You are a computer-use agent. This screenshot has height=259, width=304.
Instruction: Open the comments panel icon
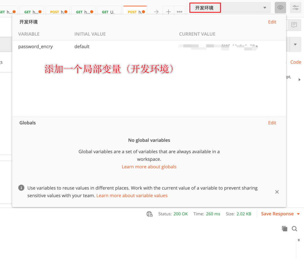[294, 25]
